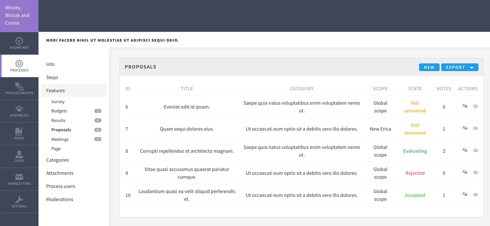Image resolution: width=490 pixels, height=226 pixels.
Task: Open the Newsletters envelope icon
Action: (x=19, y=179)
